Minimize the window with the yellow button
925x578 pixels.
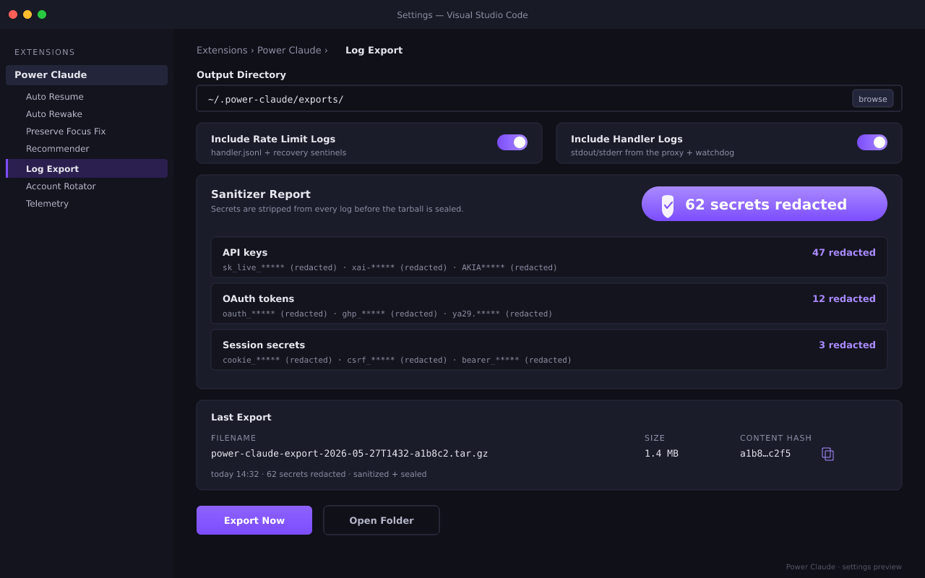click(27, 14)
